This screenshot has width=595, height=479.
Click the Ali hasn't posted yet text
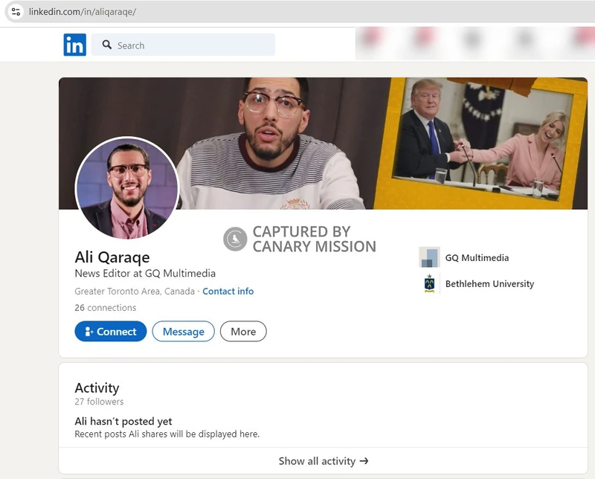(x=123, y=421)
